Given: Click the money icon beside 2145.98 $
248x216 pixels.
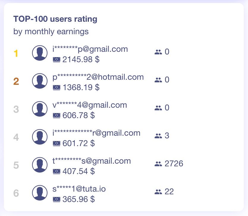Looking at the screenshot, I should pos(56,60).
